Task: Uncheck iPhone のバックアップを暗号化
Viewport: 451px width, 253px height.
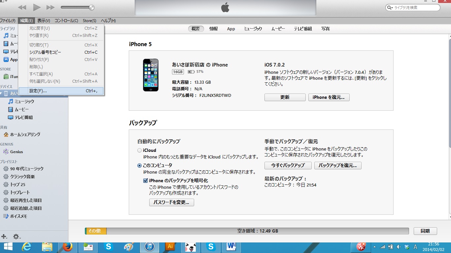Action: tap(145, 181)
